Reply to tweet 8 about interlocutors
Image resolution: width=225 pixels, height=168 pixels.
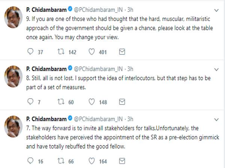click(31, 102)
